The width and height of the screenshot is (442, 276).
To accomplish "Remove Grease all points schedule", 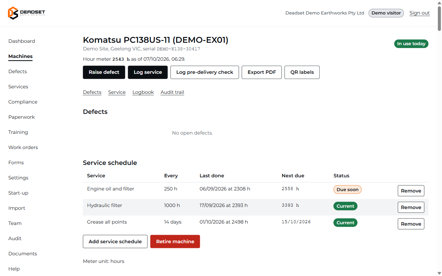I will pyautogui.click(x=411, y=224).
